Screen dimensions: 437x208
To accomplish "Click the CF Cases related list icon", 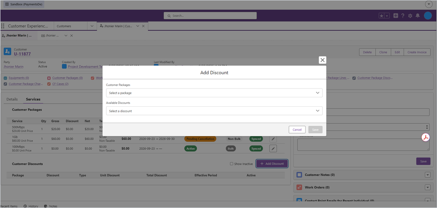I will (49, 84).
